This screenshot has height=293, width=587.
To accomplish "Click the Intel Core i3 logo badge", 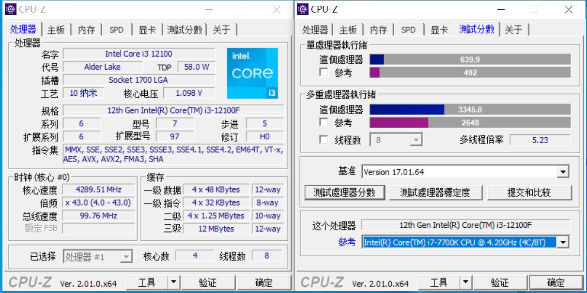I will [252, 72].
